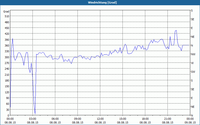Select the SE compass label at 480 degrees
This screenshot has height=125, width=200.
tap(192, 19)
